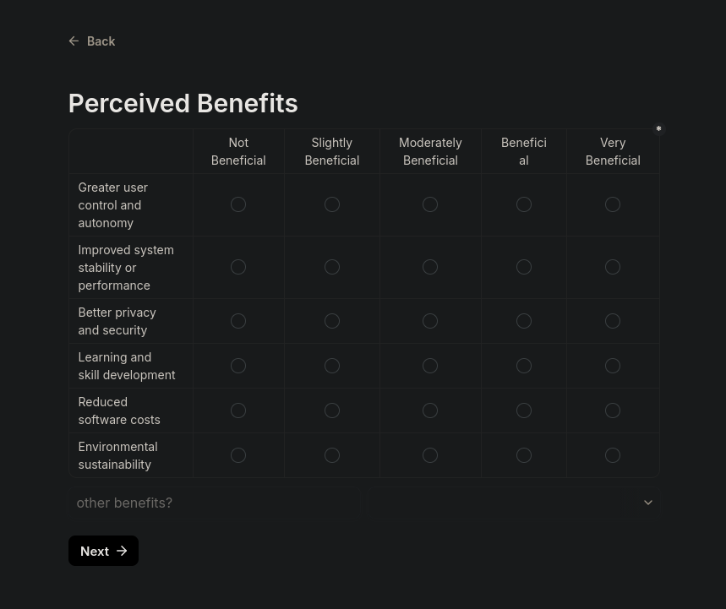Click the arrow icon in Next button
Screen dimensions: 726x609
coord(122,551)
